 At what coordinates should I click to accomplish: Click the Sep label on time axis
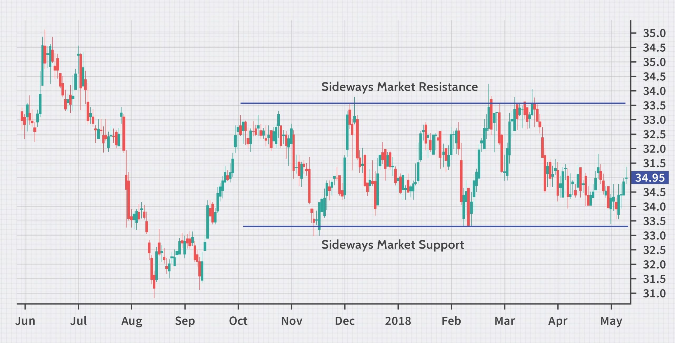click(x=185, y=321)
